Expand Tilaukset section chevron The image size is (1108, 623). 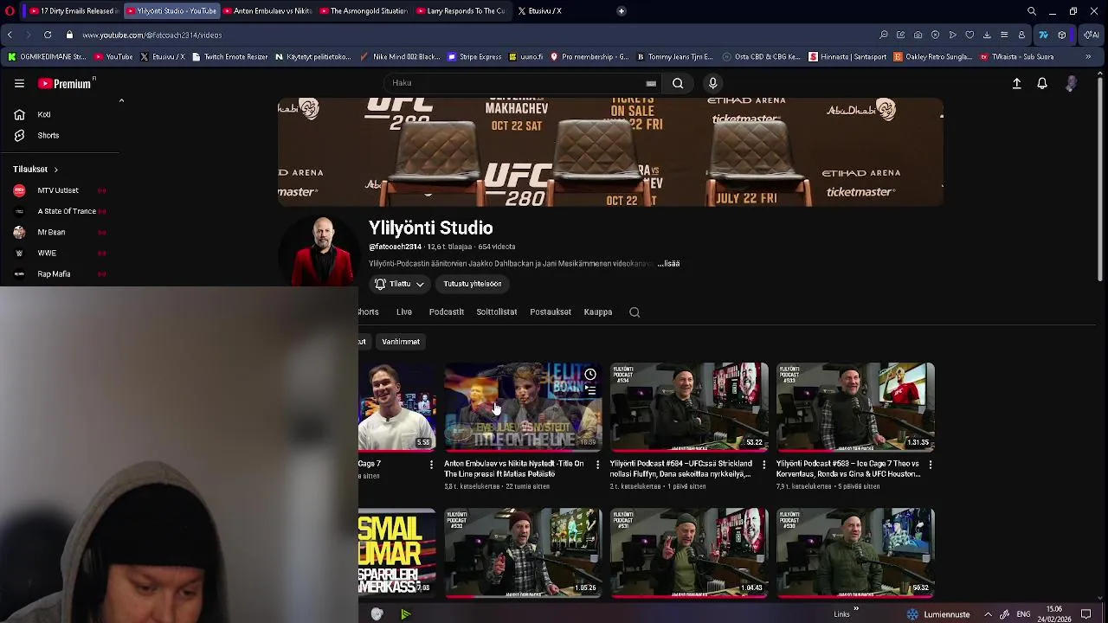55,170
